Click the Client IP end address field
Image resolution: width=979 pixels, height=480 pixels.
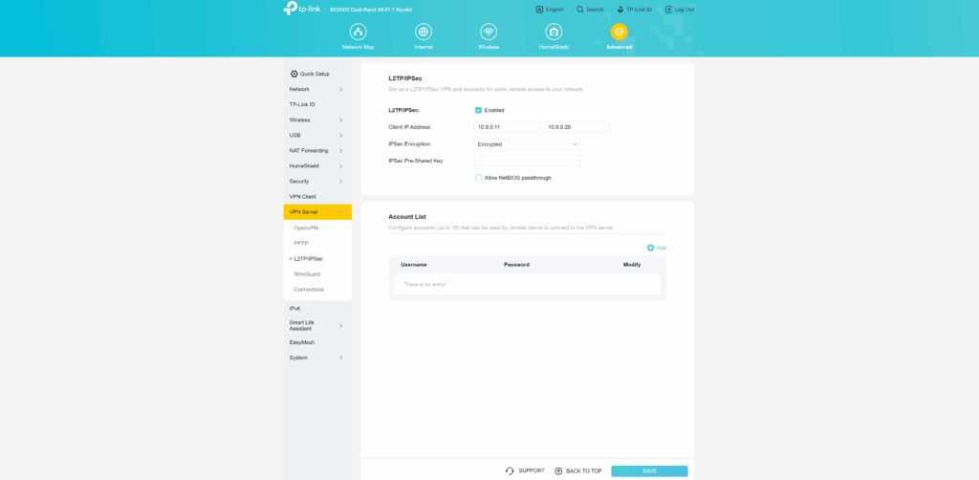click(577, 127)
